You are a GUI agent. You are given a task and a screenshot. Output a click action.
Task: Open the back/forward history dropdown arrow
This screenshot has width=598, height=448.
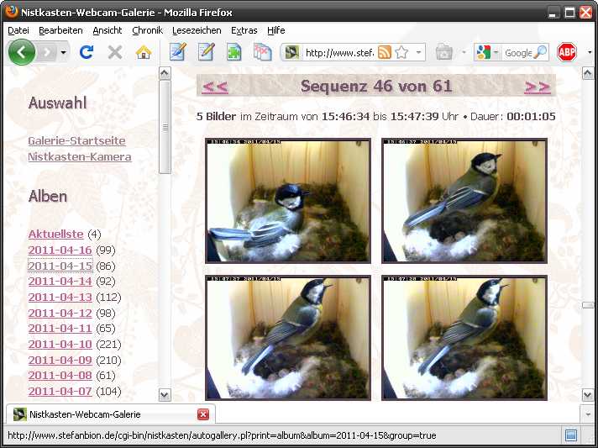click(63, 52)
